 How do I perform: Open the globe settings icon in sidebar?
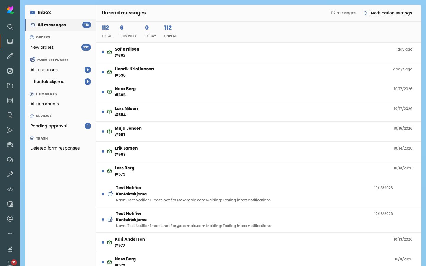pos(10,204)
